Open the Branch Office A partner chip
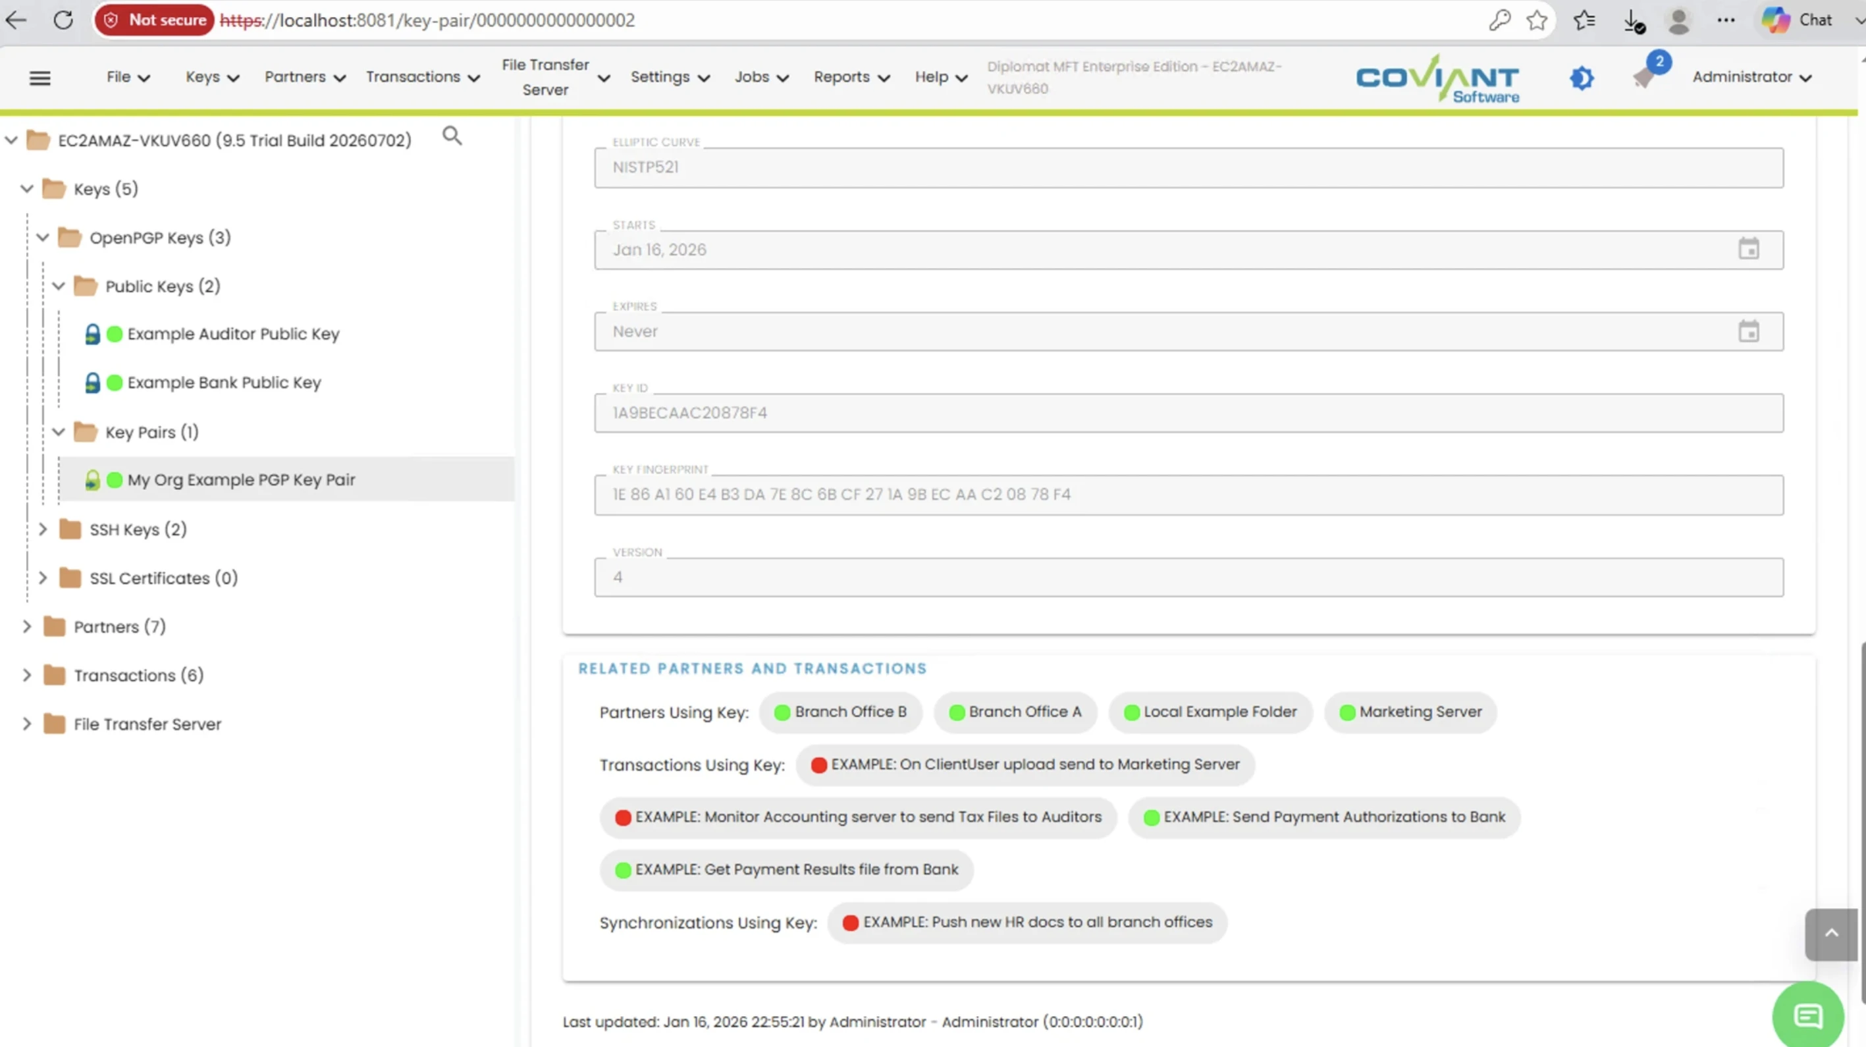The width and height of the screenshot is (1866, 1047). [x=1015, y=712]
